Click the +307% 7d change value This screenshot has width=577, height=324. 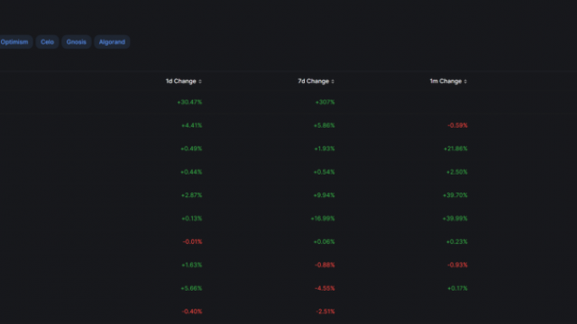click(x=325, y=102)
